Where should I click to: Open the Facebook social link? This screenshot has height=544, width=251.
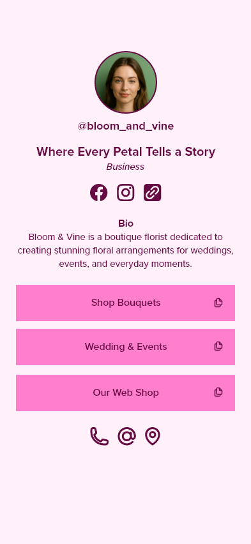98,193
